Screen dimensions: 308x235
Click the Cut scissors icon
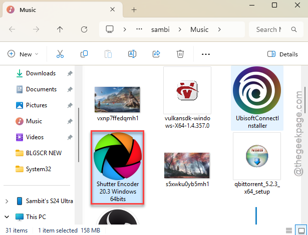pyautogui.click(x=60, y=54)
